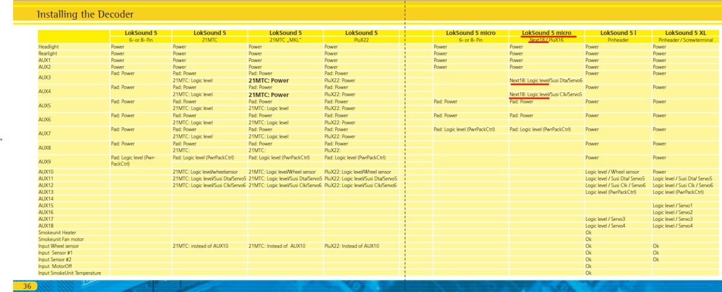Click bold "21MTC: Power" in the AUX4 row
The image size is (722, 292).
point(268,95)
